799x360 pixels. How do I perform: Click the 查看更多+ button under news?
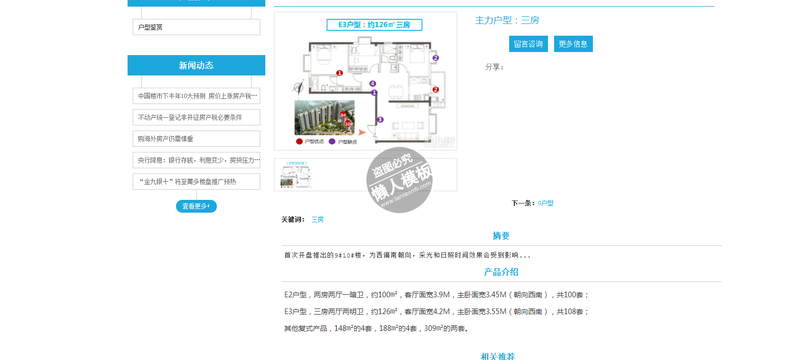196,206
